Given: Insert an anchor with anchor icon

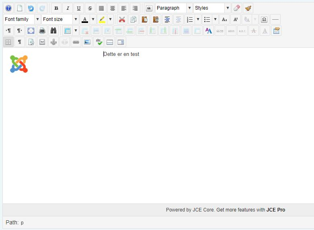Looking at the screenshot, I should [53, 42].
